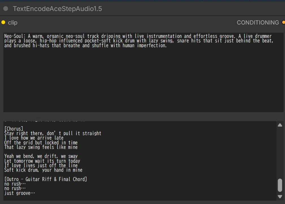Click the [Outro - Guitar Riff & Final Chord] tag

pyautogui.click(x=46, y=179)
